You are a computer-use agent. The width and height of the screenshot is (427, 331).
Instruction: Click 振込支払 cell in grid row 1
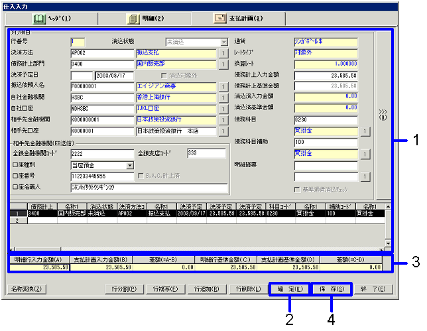162,214
